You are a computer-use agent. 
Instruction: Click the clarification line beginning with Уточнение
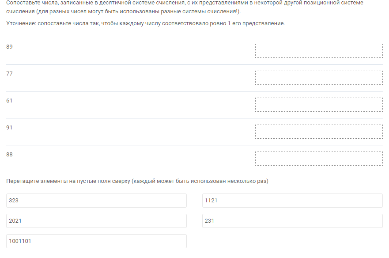point(146,23)
